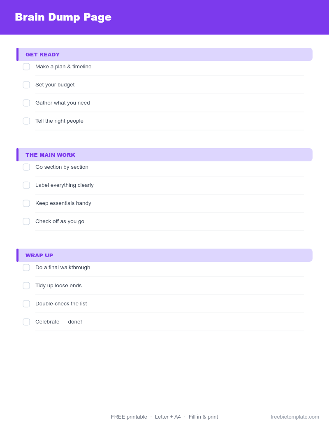Mark 'Gather what you need' as done
The width and height of the screenshot is (329, 426).
pyautogui.click(x=26, y=103)
